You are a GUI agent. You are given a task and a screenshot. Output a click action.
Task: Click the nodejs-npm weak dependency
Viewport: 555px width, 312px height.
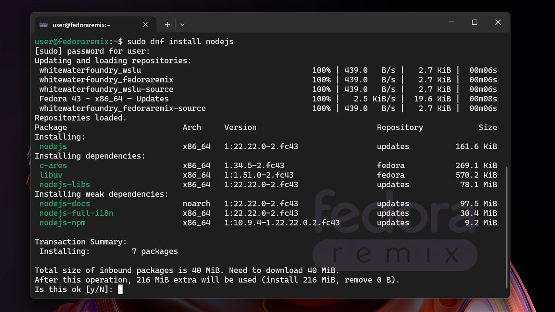(62, 222)
